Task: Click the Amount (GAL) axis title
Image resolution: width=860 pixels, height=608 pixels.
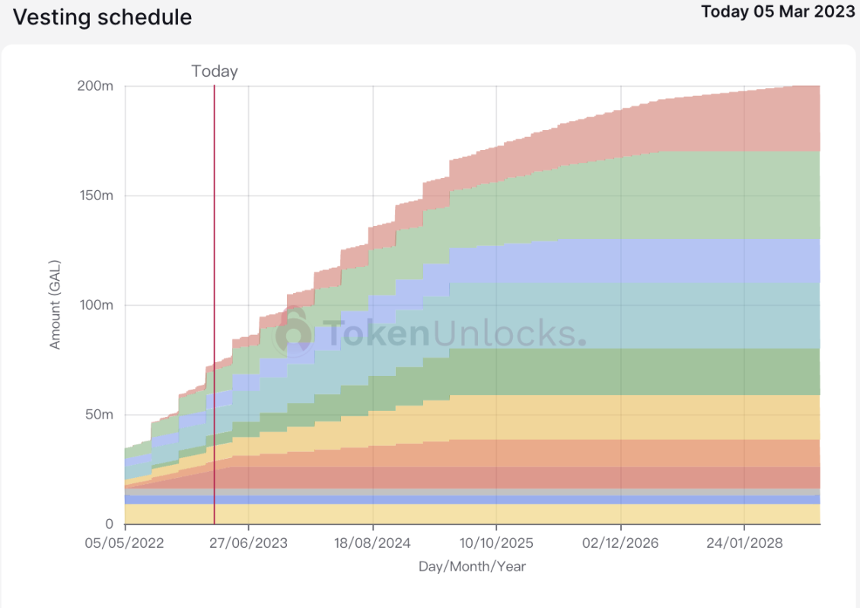Action: tap(55, 305)
